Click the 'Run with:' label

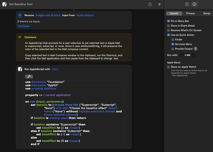click(173, 55)
